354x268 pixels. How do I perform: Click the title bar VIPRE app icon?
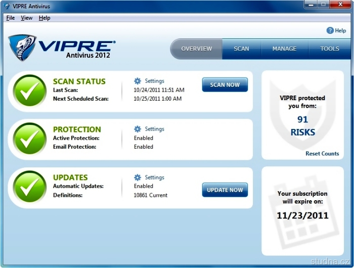tap(7, 6)
